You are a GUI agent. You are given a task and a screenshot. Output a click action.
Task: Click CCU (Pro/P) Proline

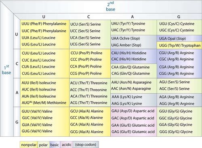click(x=86, y=53)
